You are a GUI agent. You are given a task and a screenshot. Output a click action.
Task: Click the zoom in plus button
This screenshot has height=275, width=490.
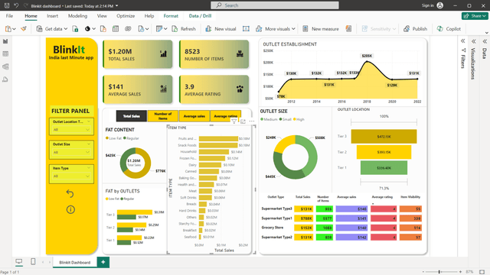point(460,272)
